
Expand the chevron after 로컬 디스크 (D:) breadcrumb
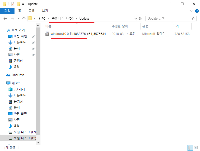(x=76, y=19)
